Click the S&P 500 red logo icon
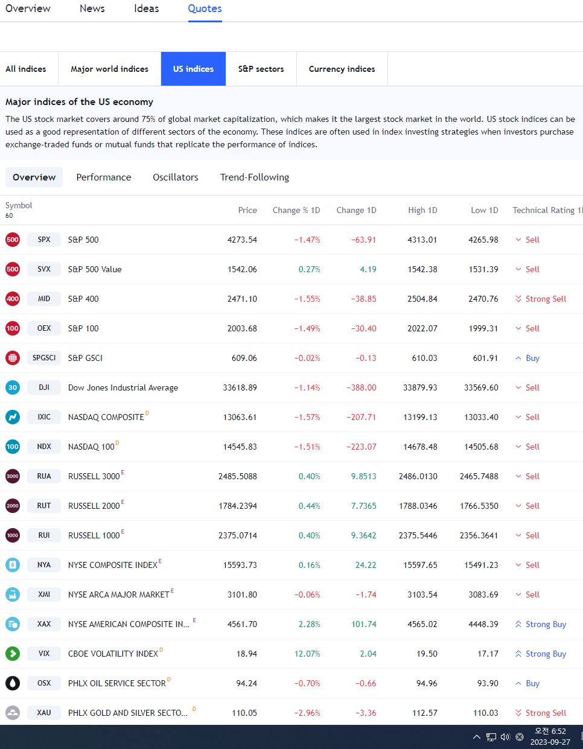 click(x=13, y=240)
